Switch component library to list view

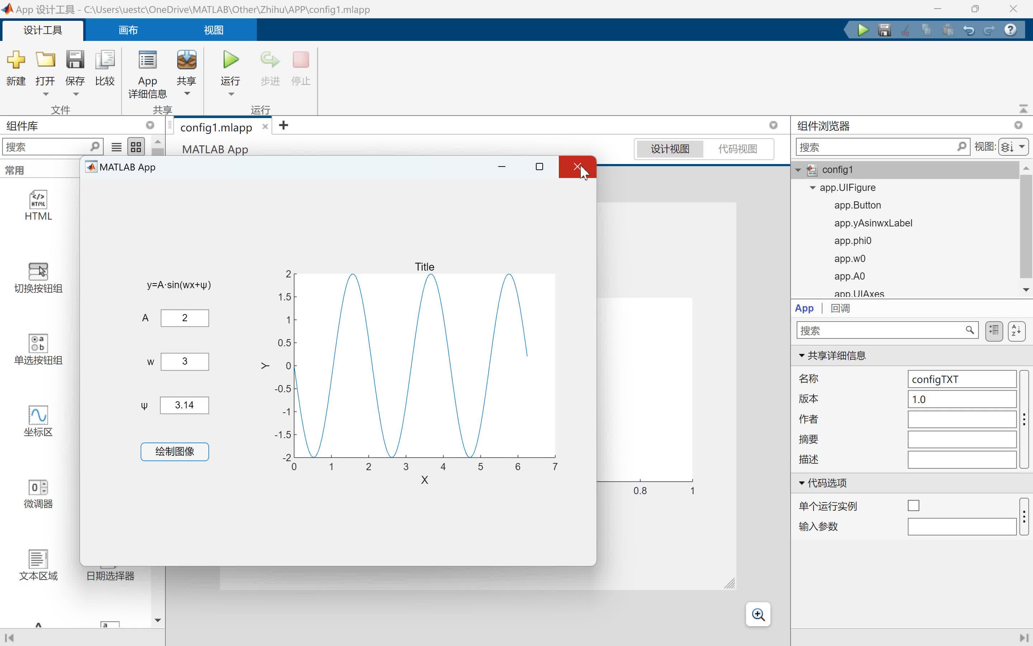click(x=116, y=148)
